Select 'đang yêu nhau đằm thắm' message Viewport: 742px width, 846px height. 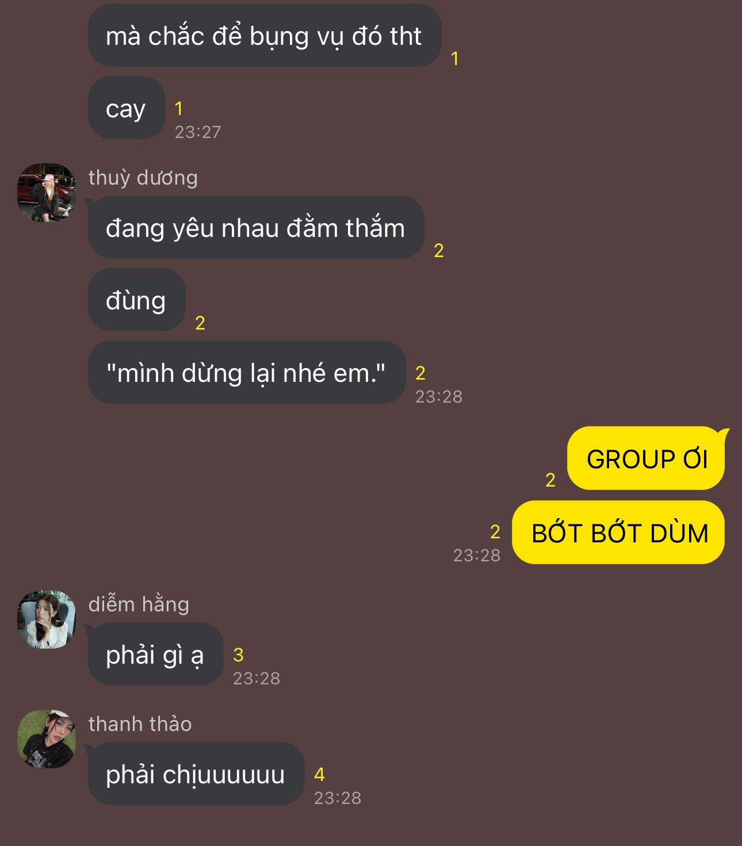(256, 227)
